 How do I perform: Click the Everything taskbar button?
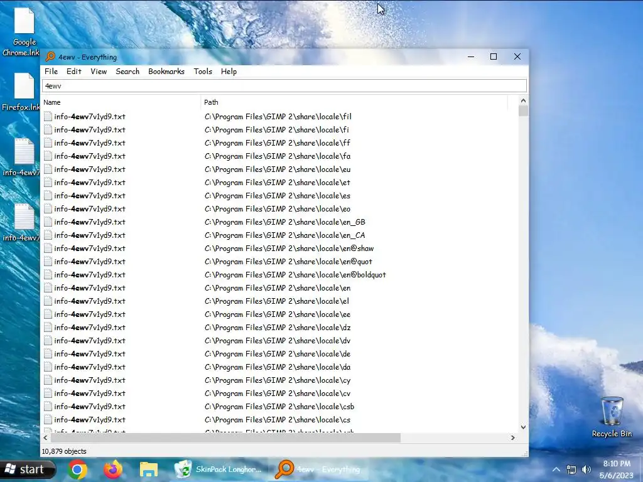pyautogui.click(x=318, y=469)
